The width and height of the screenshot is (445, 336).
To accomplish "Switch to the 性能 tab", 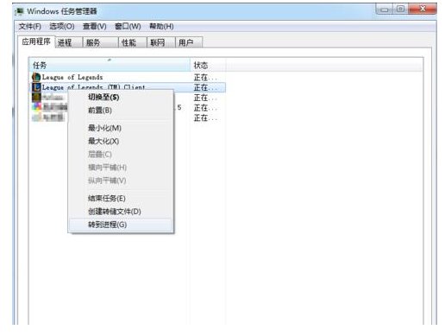I will [132, 42].
